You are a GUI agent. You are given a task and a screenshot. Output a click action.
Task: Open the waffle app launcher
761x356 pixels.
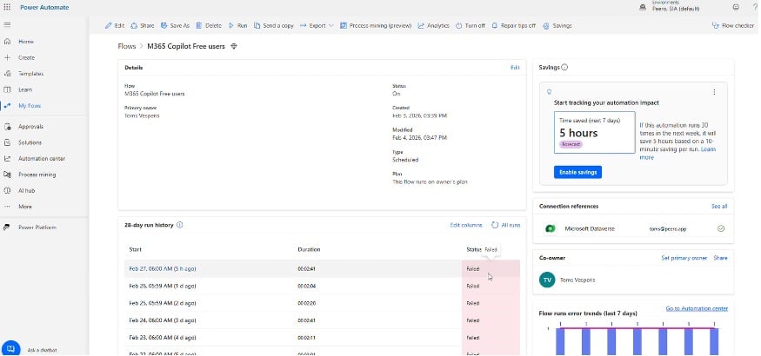click(x=8, y=7)
